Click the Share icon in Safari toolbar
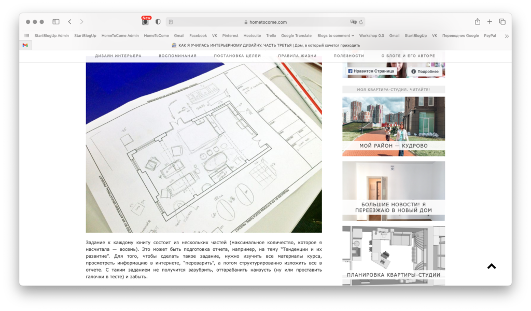531x311 pixels. point(477,22)
